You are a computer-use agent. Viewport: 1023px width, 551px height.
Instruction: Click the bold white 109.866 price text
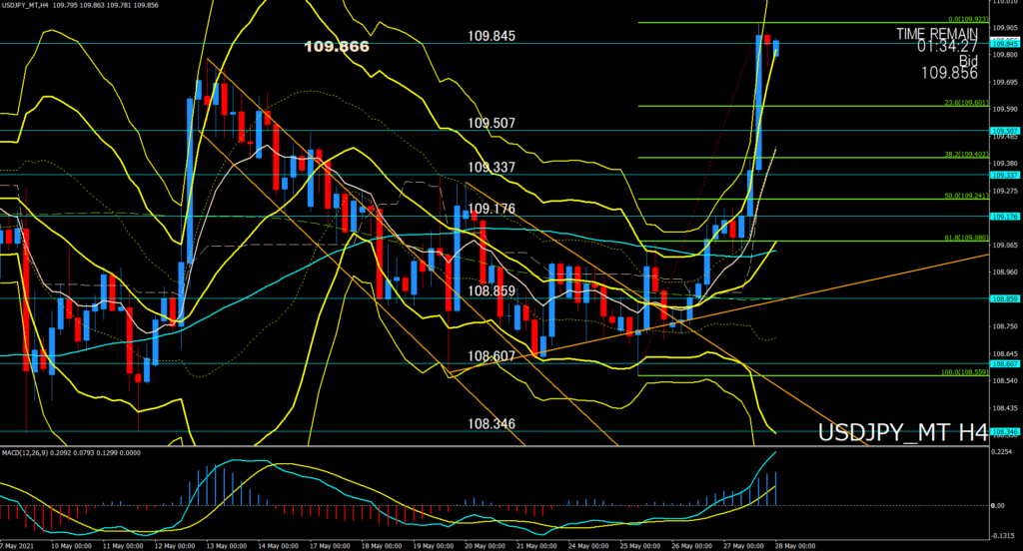pos(337,46)
